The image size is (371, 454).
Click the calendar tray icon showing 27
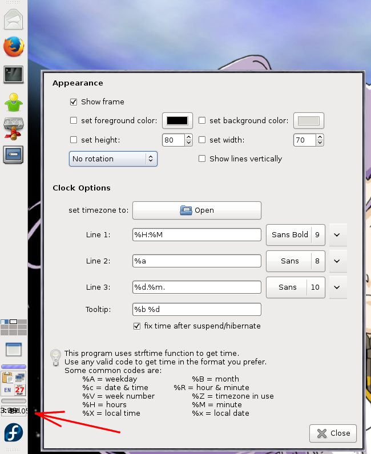[x=20, y=390]
